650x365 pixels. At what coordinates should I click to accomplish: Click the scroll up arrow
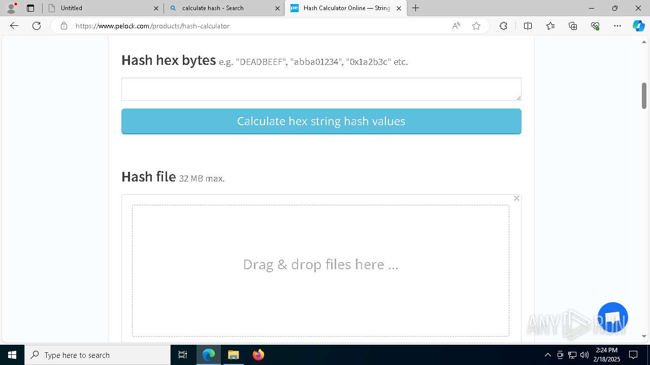coord(644,42)
